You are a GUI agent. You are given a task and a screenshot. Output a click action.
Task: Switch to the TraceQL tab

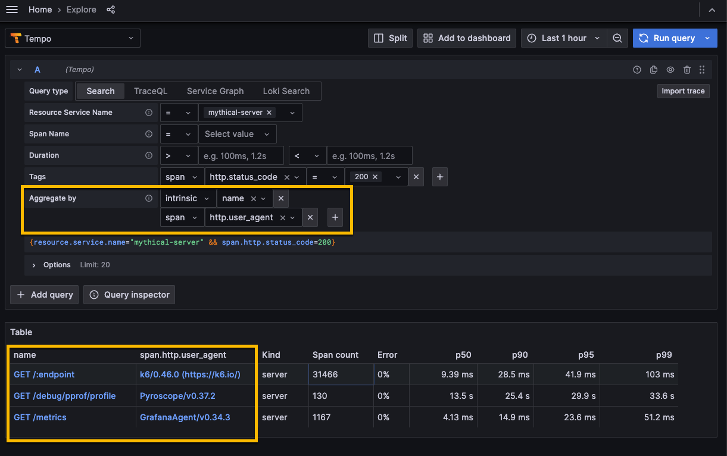[x=150, y=90]
